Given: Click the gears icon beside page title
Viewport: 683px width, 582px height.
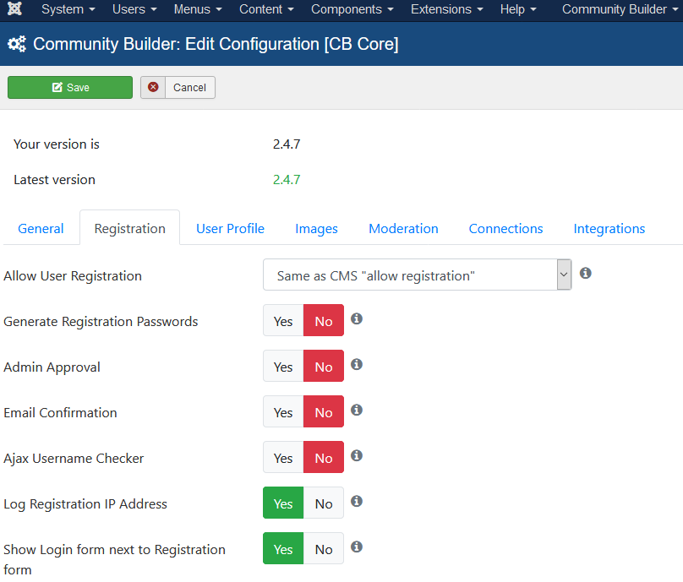Looking at the screenshot, I should click(x=17, y=44).
